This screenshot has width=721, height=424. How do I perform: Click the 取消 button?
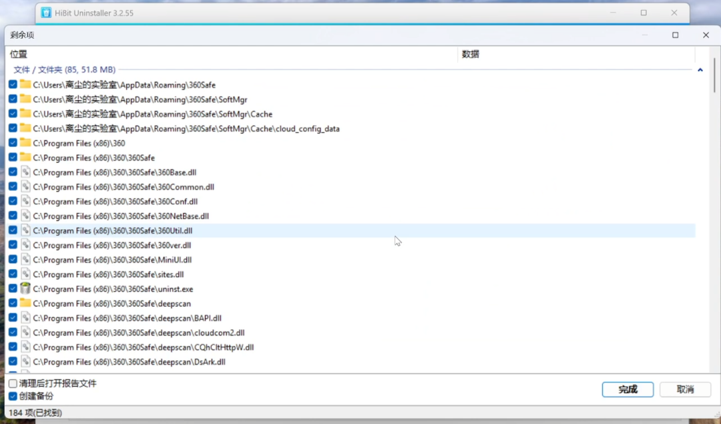pos(685,389)
